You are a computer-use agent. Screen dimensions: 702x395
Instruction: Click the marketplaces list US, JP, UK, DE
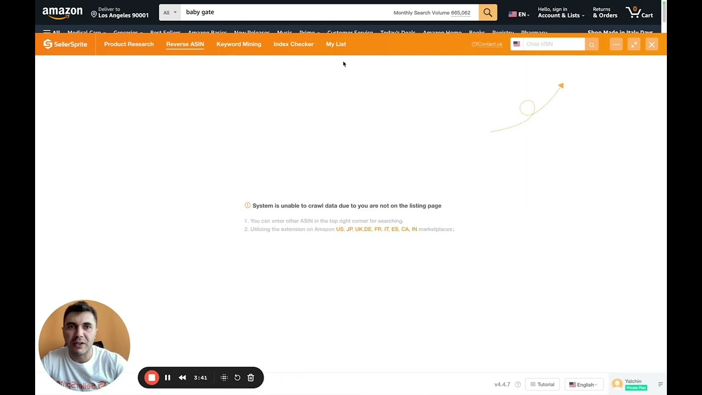tap(376, 229)
